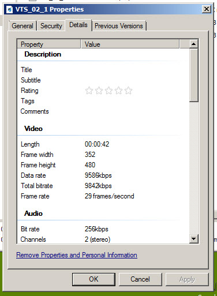Select the Length value 00:00:42

97,144
